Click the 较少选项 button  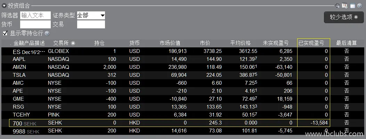[x=341, y=17]
